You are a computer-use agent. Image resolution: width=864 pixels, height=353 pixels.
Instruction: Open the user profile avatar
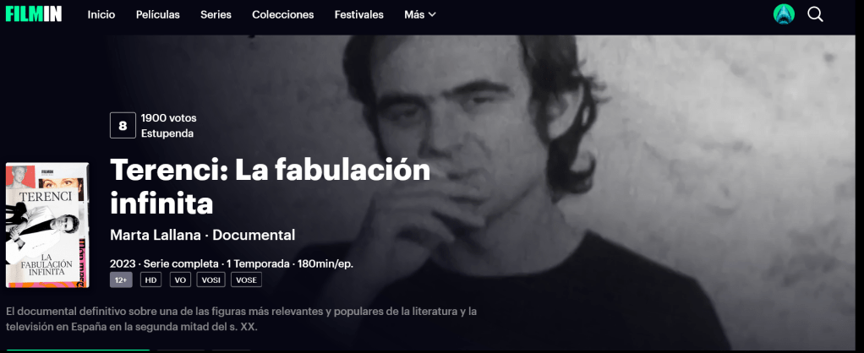[784, 14]
